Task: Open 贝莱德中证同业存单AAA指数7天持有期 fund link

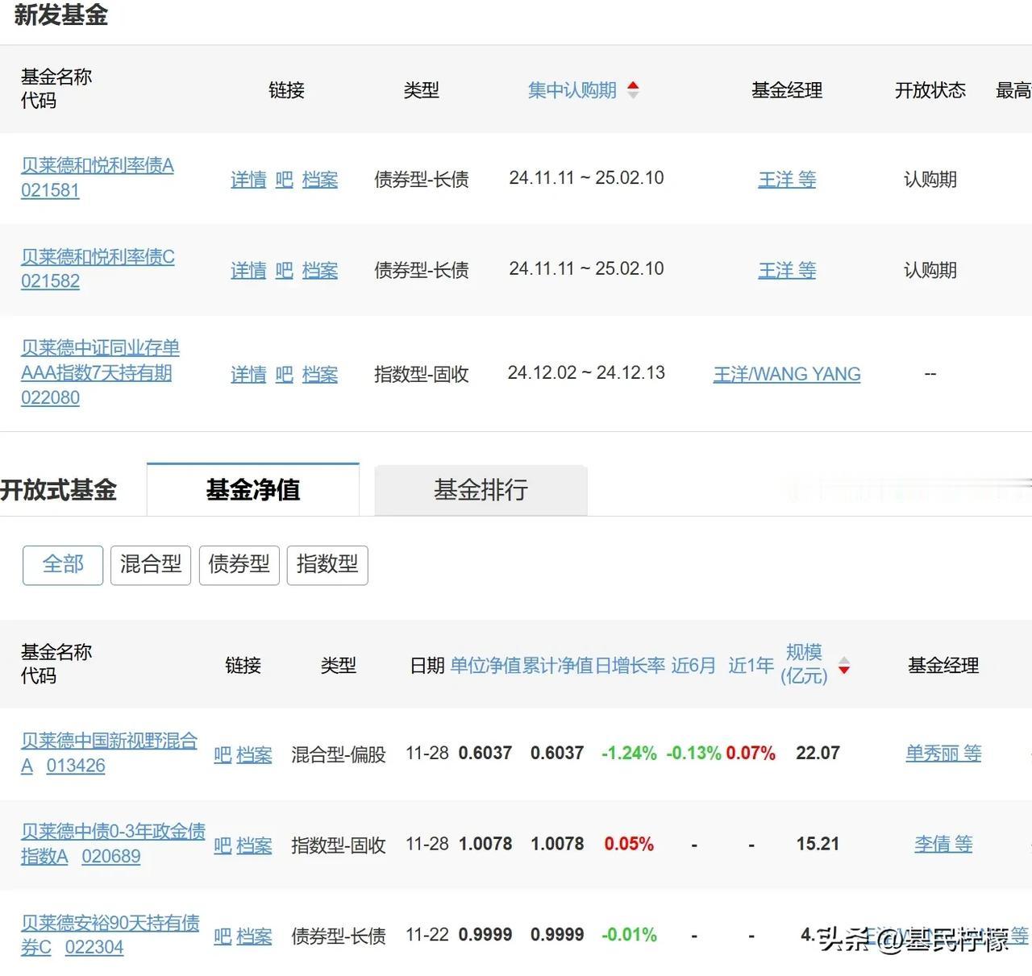Action: [x=100, y=360]
